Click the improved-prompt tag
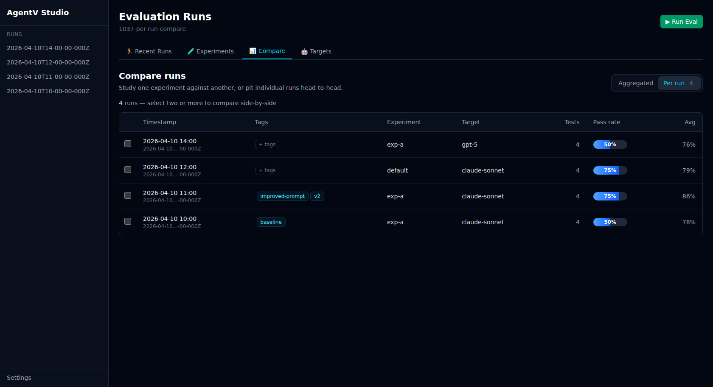The height and width of the screenshot is (387, 713). (x=282, y=196)
